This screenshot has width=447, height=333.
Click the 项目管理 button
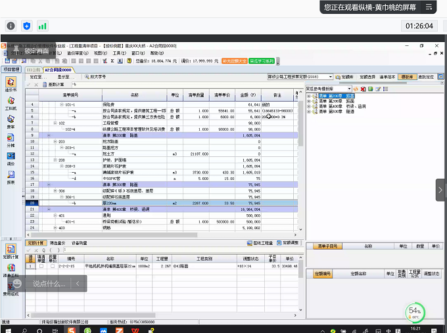11,69
